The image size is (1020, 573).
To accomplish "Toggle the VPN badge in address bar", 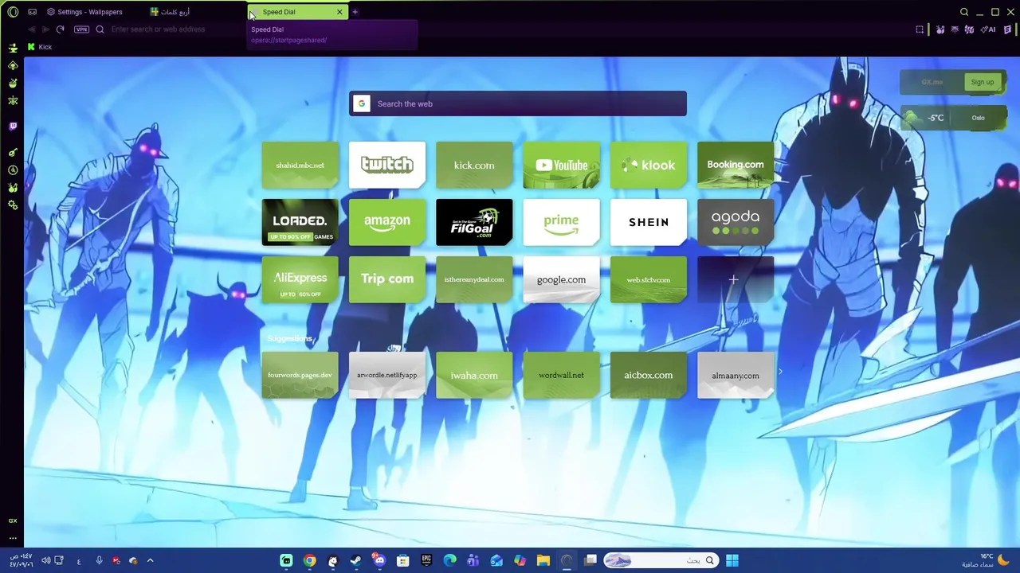I will pyautogui.click(x=81, y=29).
